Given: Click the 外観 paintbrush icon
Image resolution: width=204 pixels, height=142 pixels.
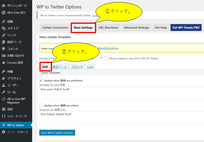Looking at the screenshot, I should click(4, 71).
